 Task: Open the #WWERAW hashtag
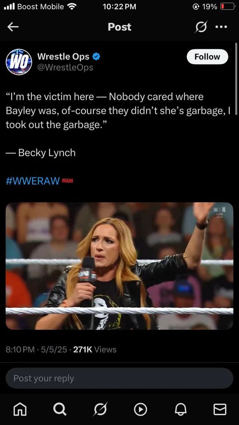point(33,181)
